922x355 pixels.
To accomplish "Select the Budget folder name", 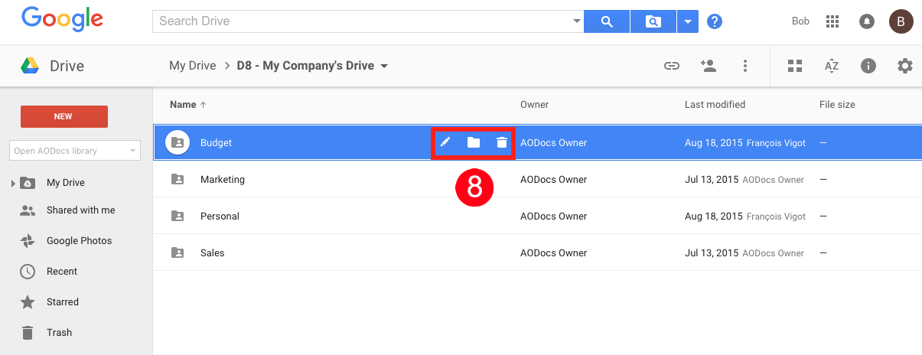I will tap(216, 142).
